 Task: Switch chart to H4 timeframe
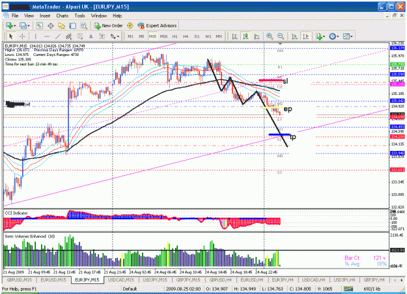coord(186,36)
